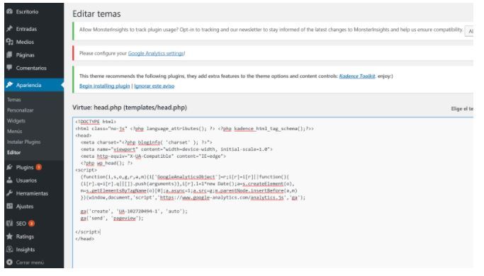Screen dimensions: 484x276
Task: Open the Ajustes menu label
Action: [x=25, y=207]
